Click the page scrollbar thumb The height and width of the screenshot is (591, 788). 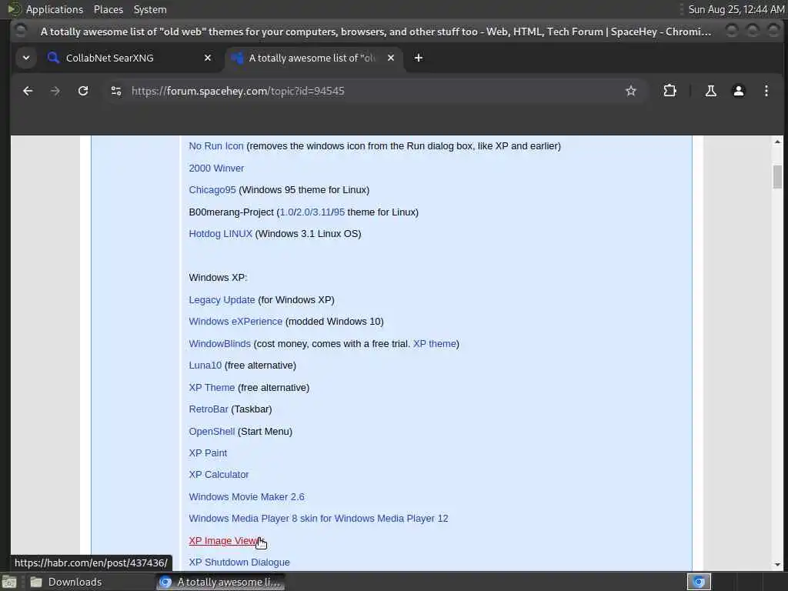(x=777, y=176)
